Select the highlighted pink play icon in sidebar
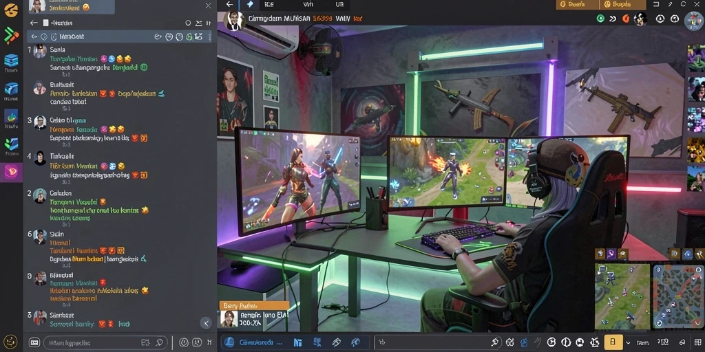 tap(11, 172)
